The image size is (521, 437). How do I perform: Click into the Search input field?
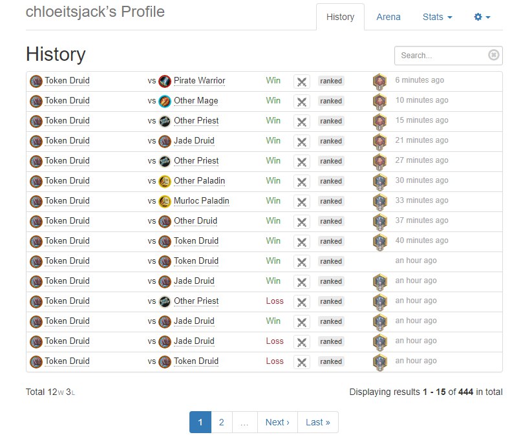pos(441,56)
